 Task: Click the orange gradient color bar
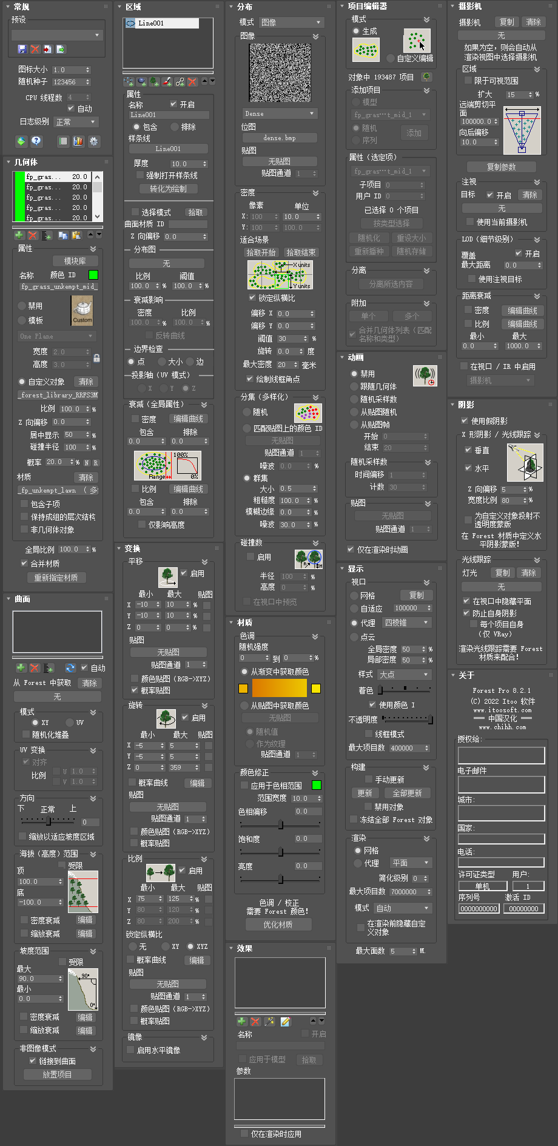coord(280,688)
